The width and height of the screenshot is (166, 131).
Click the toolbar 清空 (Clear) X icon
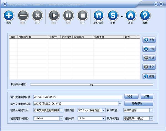tap(37, 15)
